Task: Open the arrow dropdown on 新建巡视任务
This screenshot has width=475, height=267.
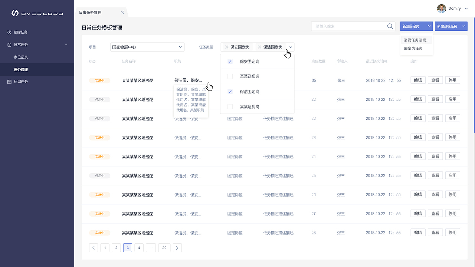Action: (464, 26)
